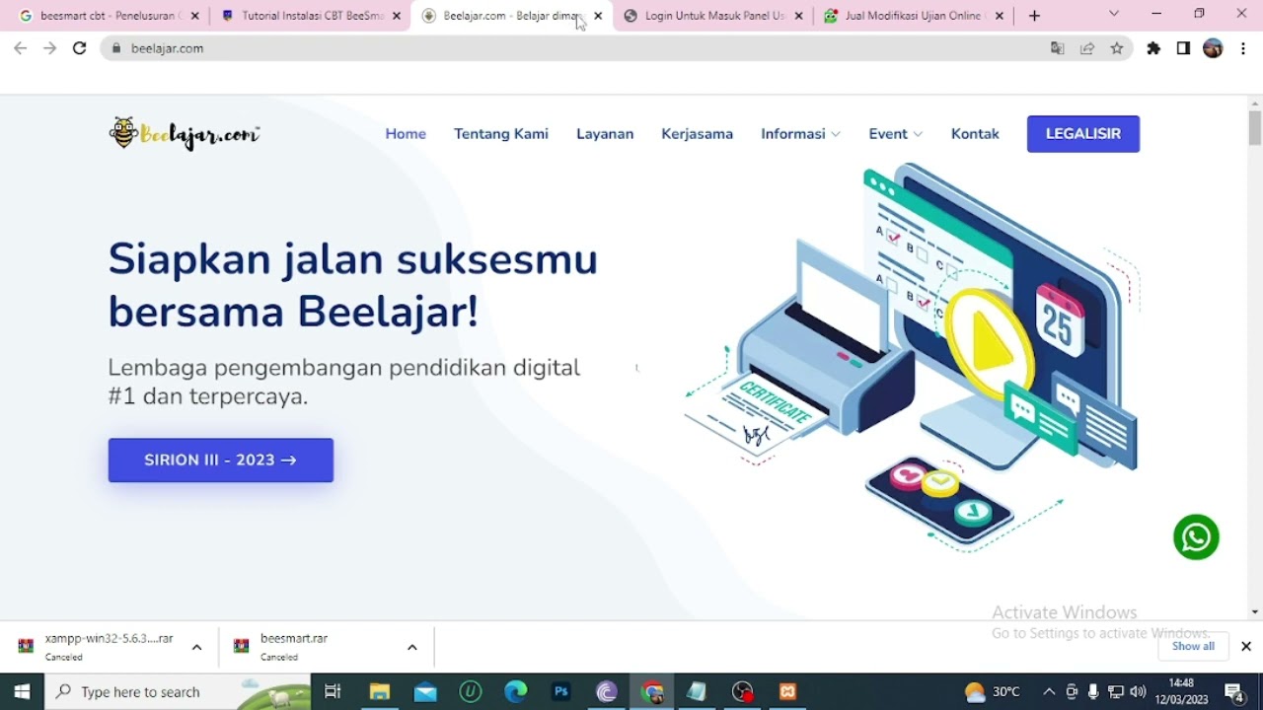This screenshot has width=1263, height=710.
Task: Open options arrow for xampp-win32 download
Action: pos(196,647)
